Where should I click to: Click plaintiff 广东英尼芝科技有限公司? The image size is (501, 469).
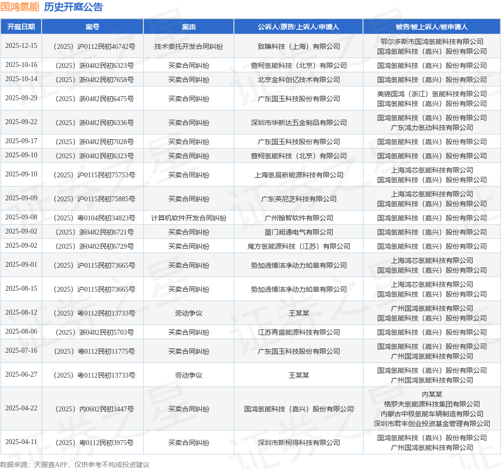click(x=299, y=199)
